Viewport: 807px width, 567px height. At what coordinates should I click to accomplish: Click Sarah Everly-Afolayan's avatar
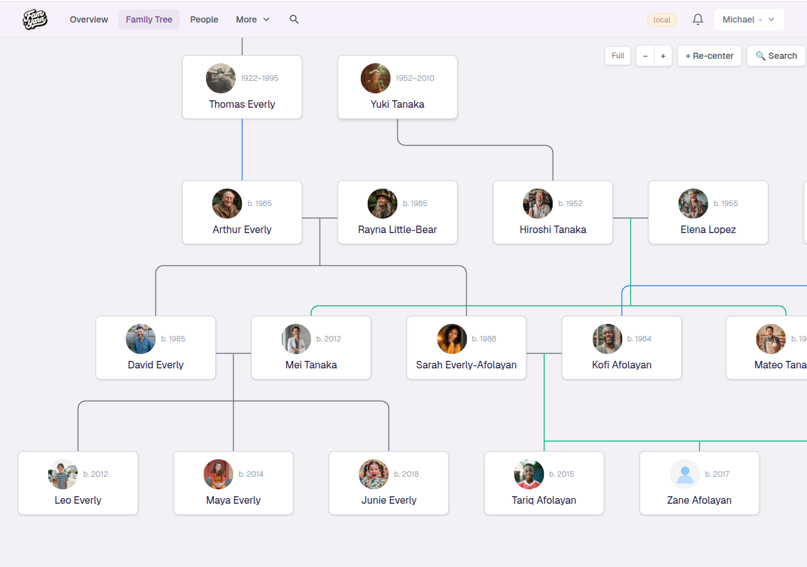click(x=452, y=339)
